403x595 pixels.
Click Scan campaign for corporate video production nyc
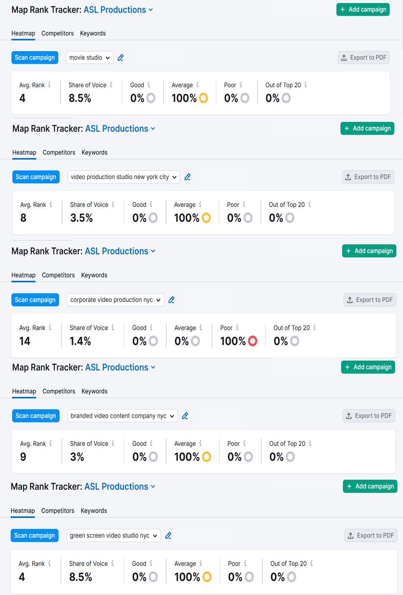coord(35,300)
